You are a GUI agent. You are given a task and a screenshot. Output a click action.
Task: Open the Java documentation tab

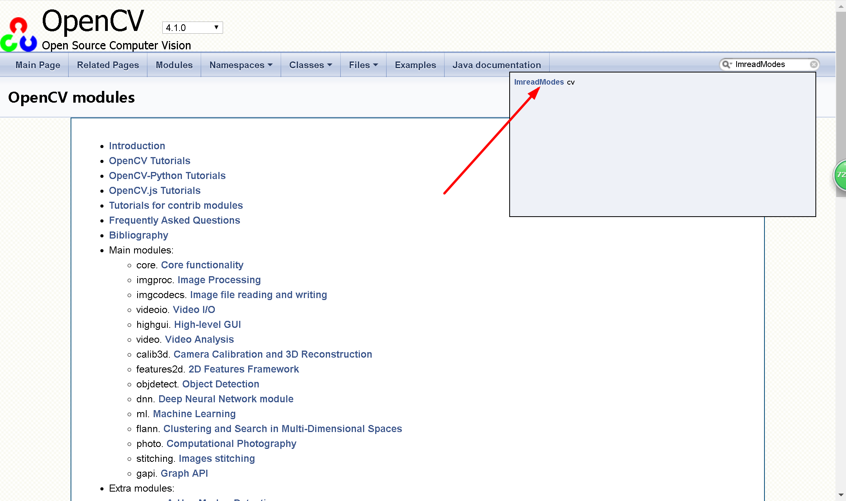(496, 65)
